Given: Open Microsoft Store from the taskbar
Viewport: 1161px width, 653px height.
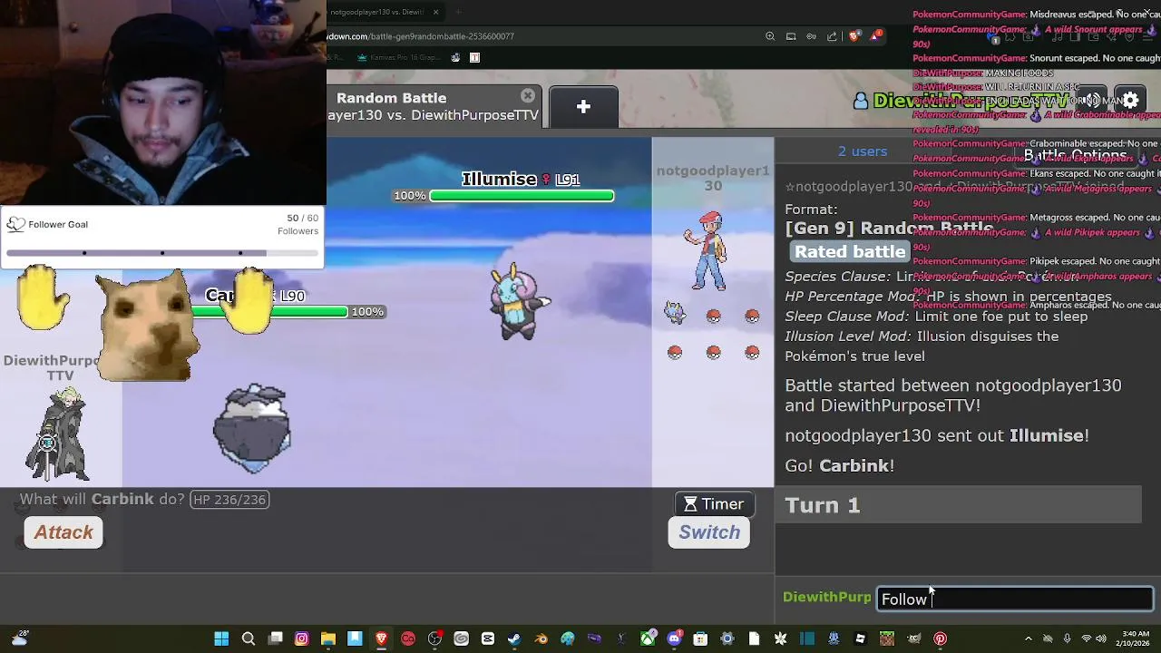Looking at the screenshot, I should (x=700, y=639).
